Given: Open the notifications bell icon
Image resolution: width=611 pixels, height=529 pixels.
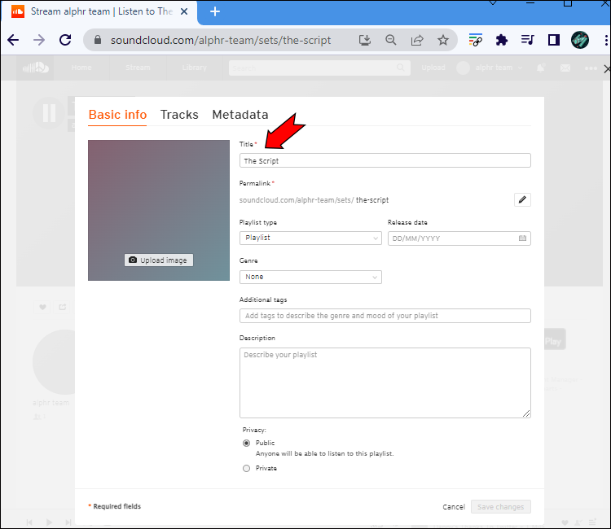Looking at the screenshot, I should tap(540, 68).
